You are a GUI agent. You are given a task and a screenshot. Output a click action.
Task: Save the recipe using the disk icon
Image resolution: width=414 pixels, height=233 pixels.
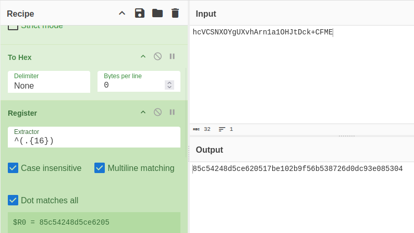point(140,13)
